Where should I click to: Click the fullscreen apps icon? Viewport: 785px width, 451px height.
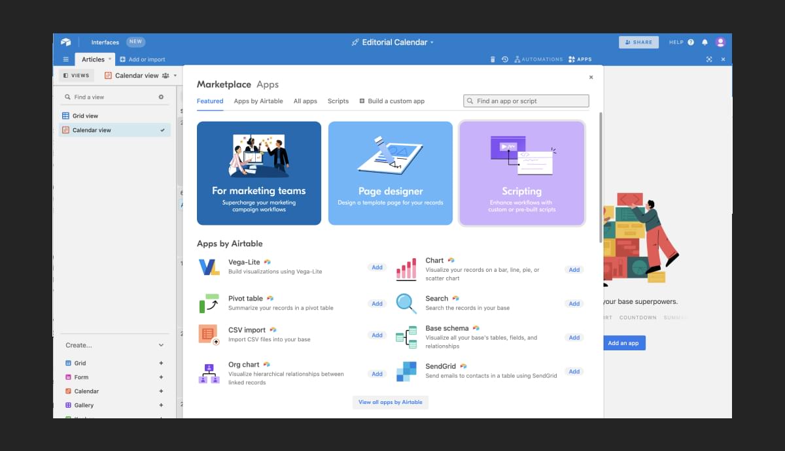coord(709,59)
